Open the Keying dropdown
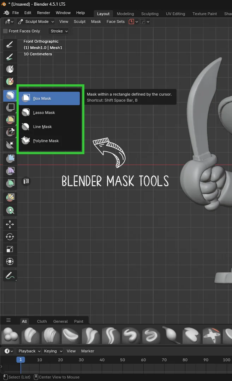The image size is (232, 381). (x=53, y=351)
